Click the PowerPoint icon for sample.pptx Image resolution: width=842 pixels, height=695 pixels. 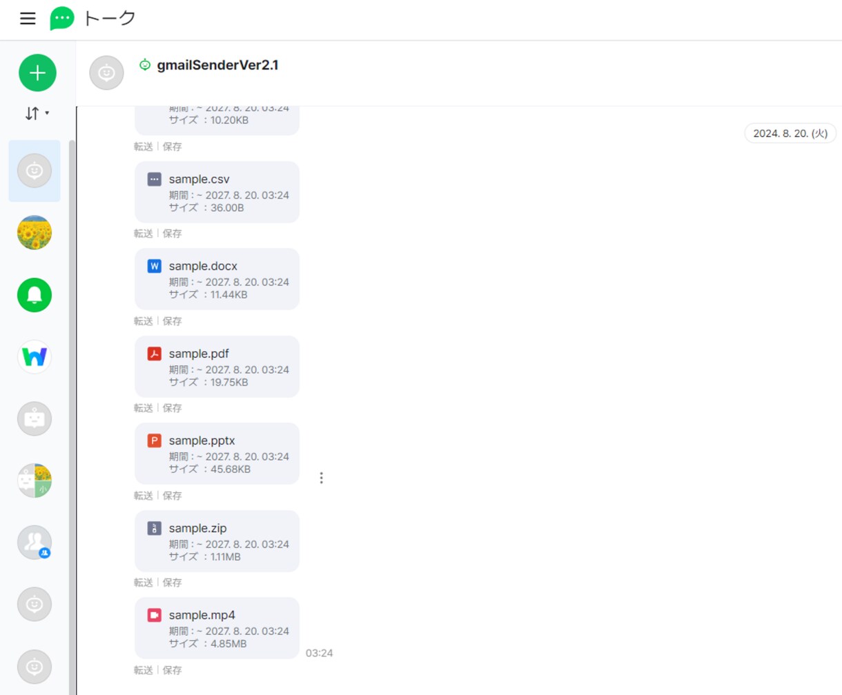[x=155, y=441]
